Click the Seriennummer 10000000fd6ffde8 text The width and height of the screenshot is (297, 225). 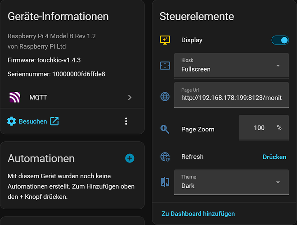click(56, 74)
